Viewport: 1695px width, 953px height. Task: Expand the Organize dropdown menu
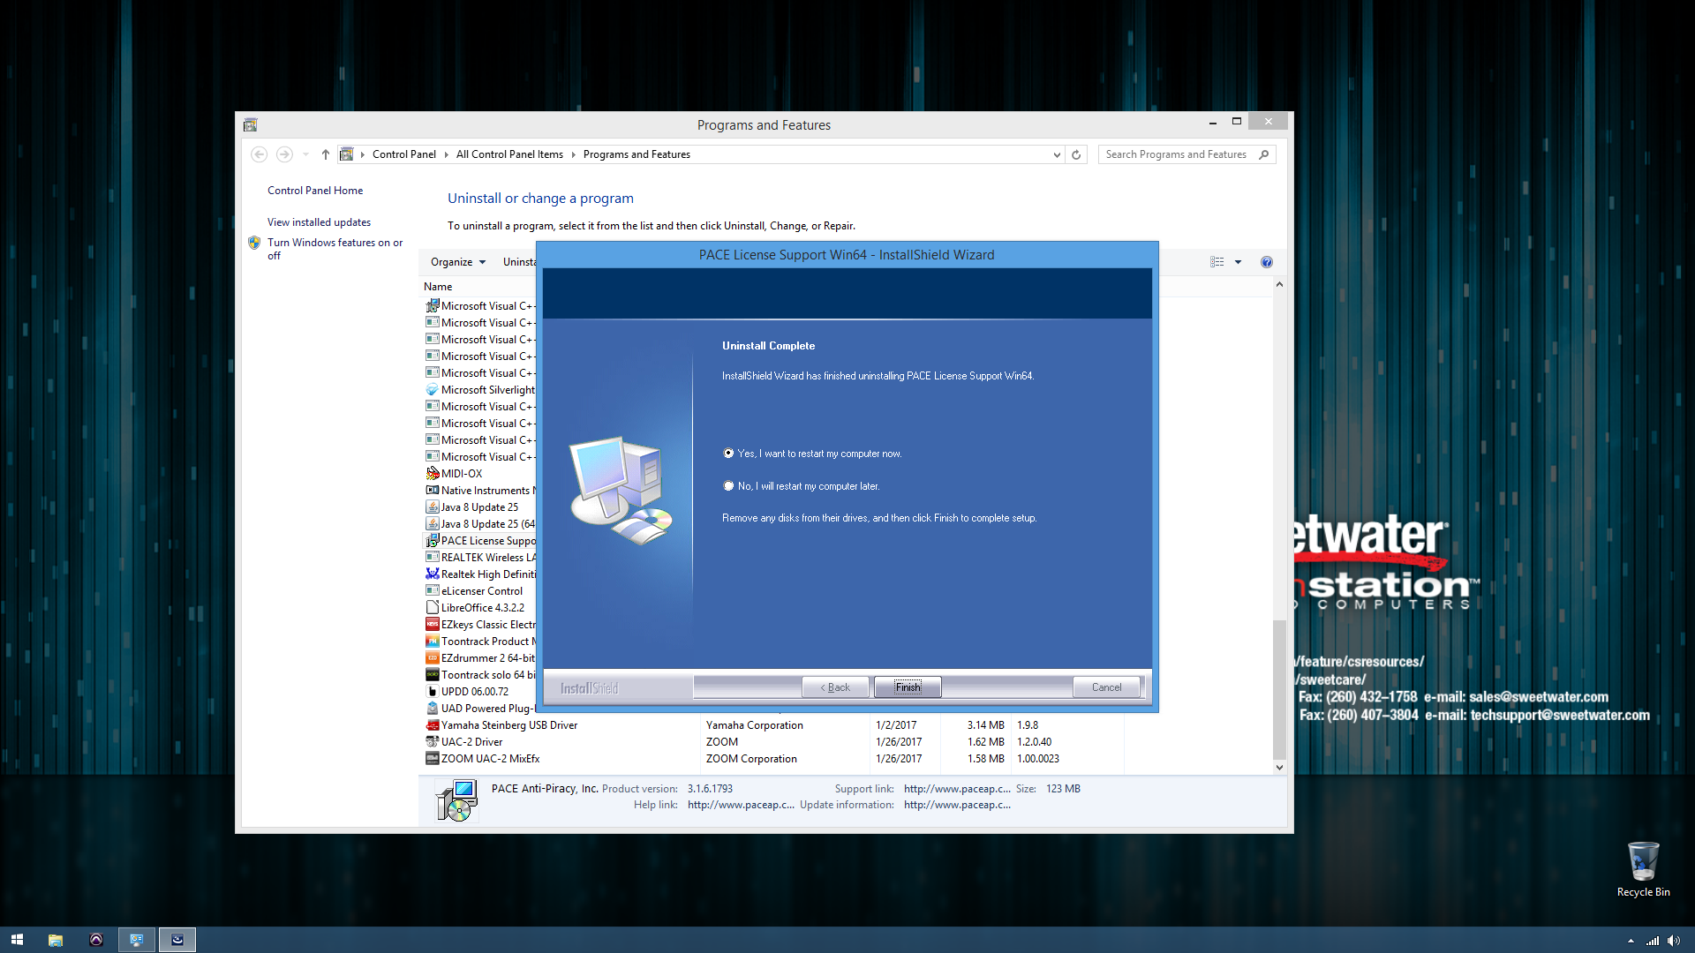pos(457,262)
